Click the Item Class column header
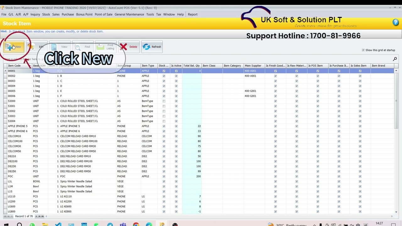The height and width of the screenshot is (226, 402). [212, 66]
